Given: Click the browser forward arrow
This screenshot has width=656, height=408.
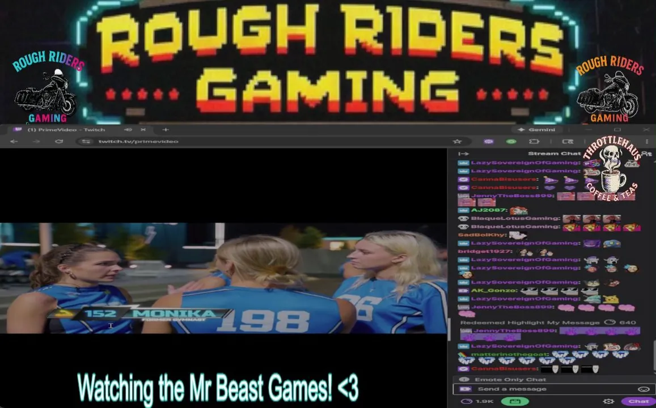Looking at the screenshot, I should coord(36,142).
